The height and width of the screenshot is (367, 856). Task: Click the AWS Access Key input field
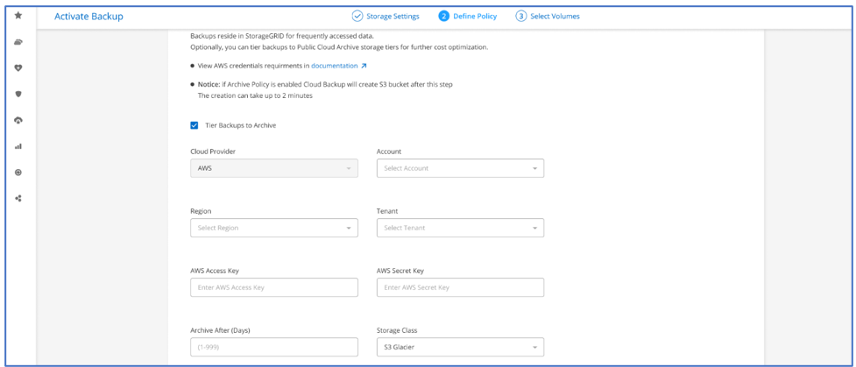coord(273,287)
